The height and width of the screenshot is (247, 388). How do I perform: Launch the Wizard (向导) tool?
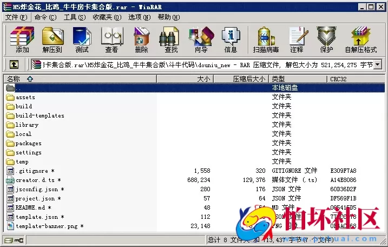click(x=201, y=40)
